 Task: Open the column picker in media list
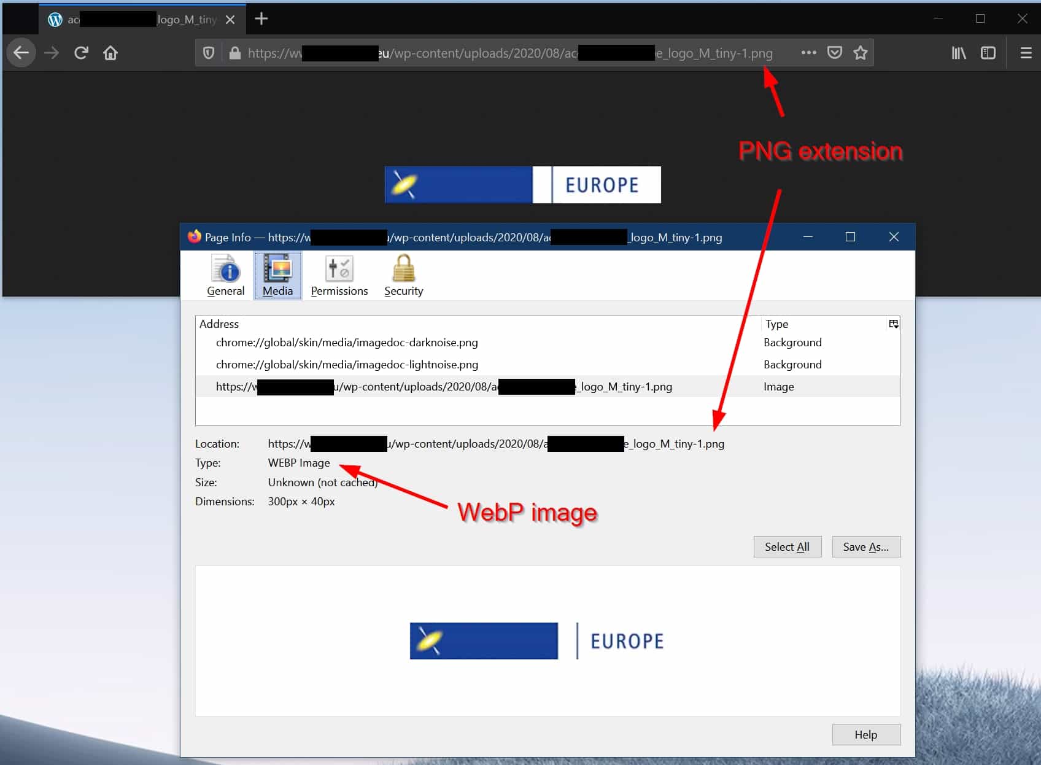tap(894, 324)
